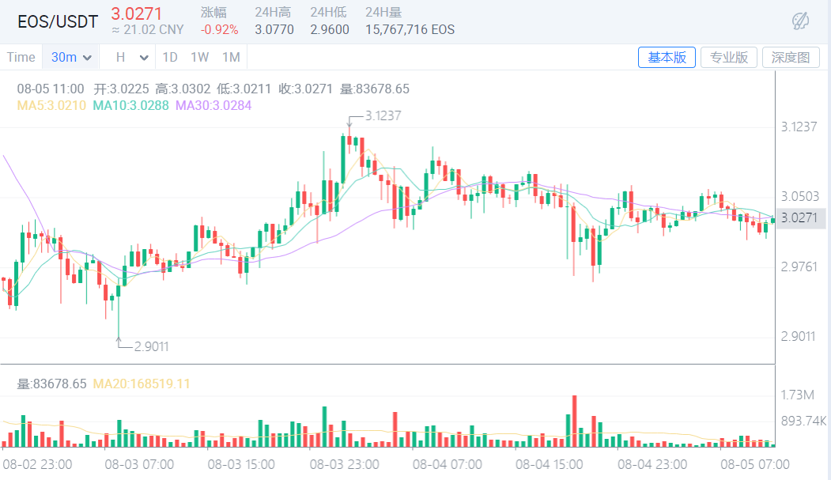This screenshot has width=831, height=480.
Task: Click the EOS/USDT trading pair name
Action: pos(58,21)
